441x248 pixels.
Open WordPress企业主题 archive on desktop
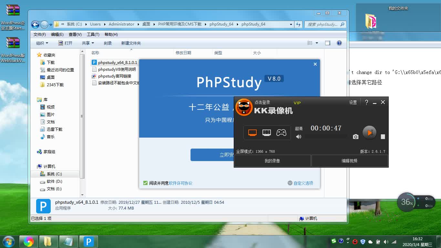click(13, 17)
